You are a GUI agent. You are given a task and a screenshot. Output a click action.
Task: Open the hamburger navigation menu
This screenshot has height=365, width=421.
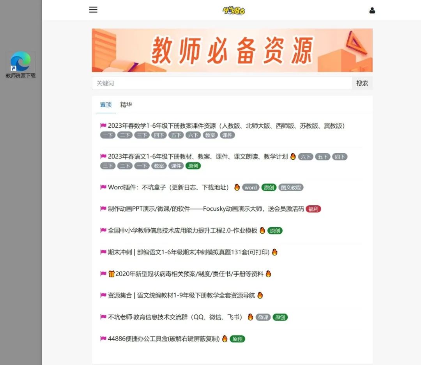click(x=93, y=10)
